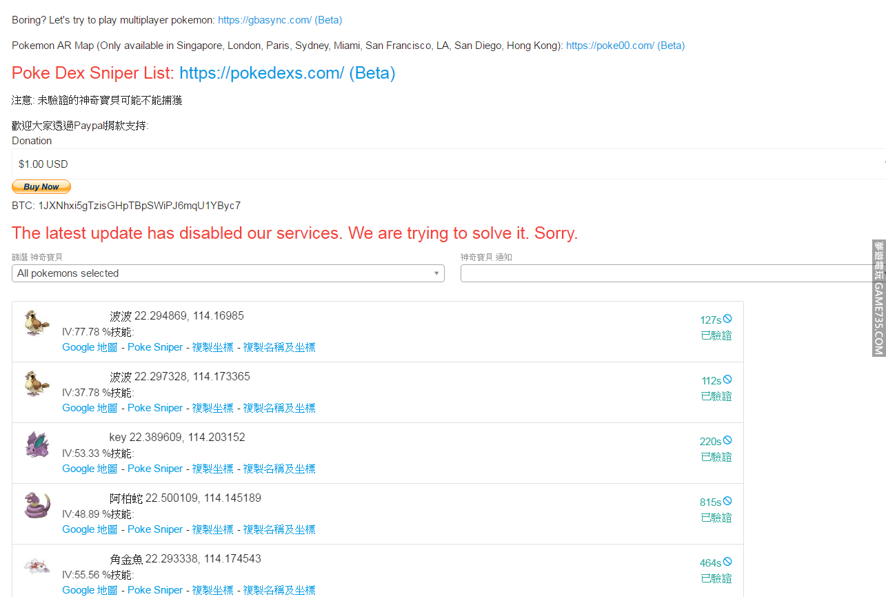Open Google 地圖 link for the first Pidgey
This screenshot has height=597, width=886.
(x=90, y=347)
